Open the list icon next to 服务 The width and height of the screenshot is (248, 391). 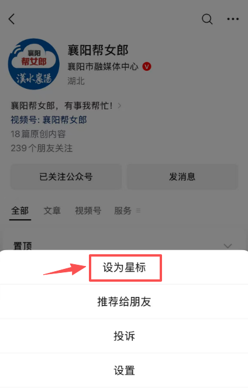point(138,211)
